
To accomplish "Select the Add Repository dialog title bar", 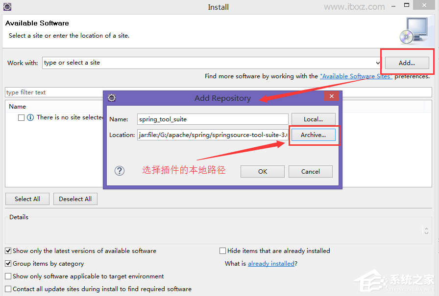I will (222, 98).
